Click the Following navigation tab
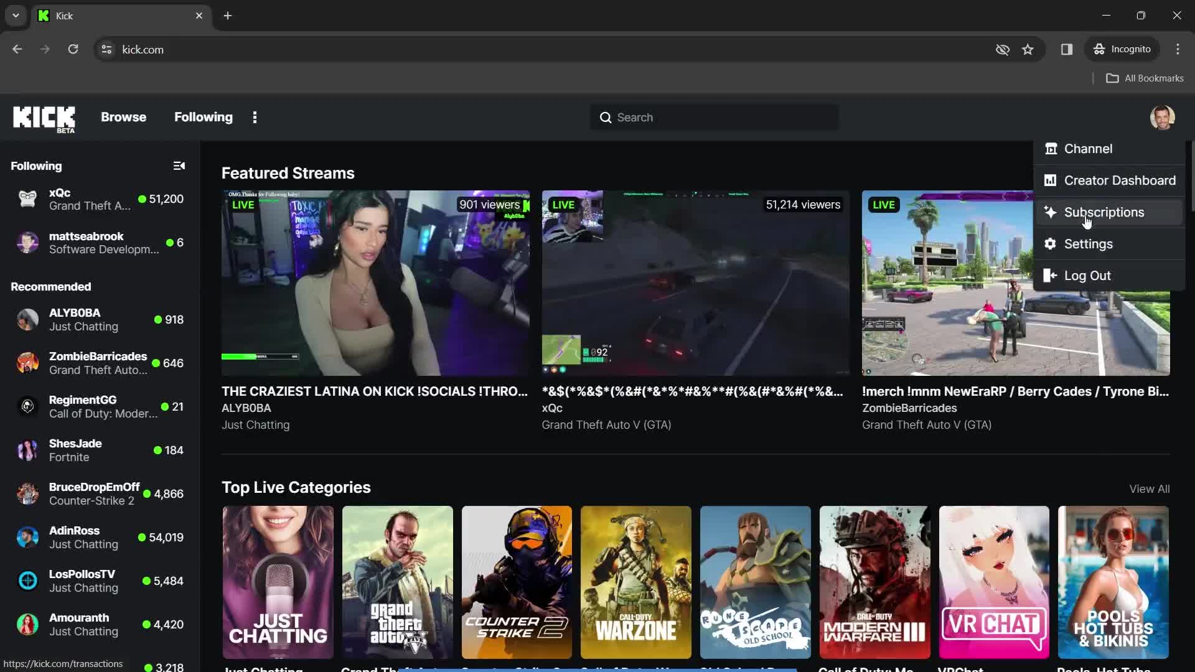This screenshot has height=672, width=1195. [203, 116]
